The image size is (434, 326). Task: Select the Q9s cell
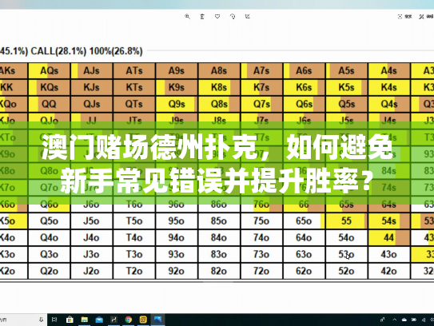(177, 104)
